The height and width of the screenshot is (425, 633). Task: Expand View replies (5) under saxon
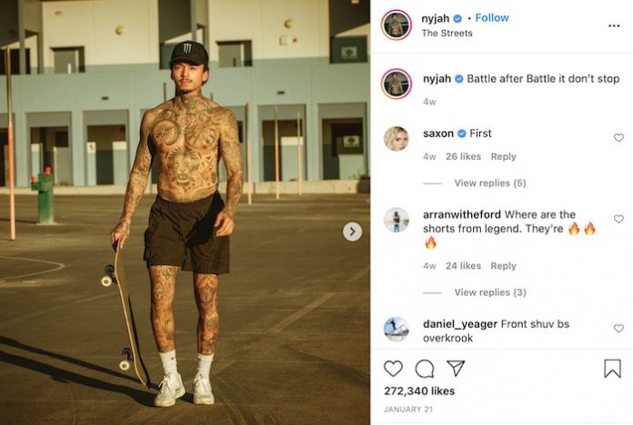[x=489, y=183]
